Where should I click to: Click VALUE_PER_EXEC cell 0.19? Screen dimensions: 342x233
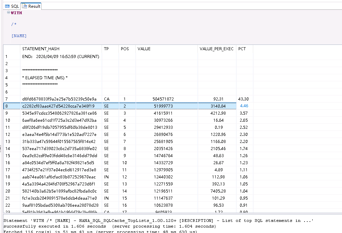click(218, 127)
